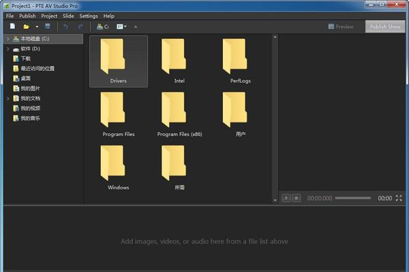The width and height of the screenshot is (409, 272).
Task: Click the 00:00:00.000 current time readout
Action: 320,199
